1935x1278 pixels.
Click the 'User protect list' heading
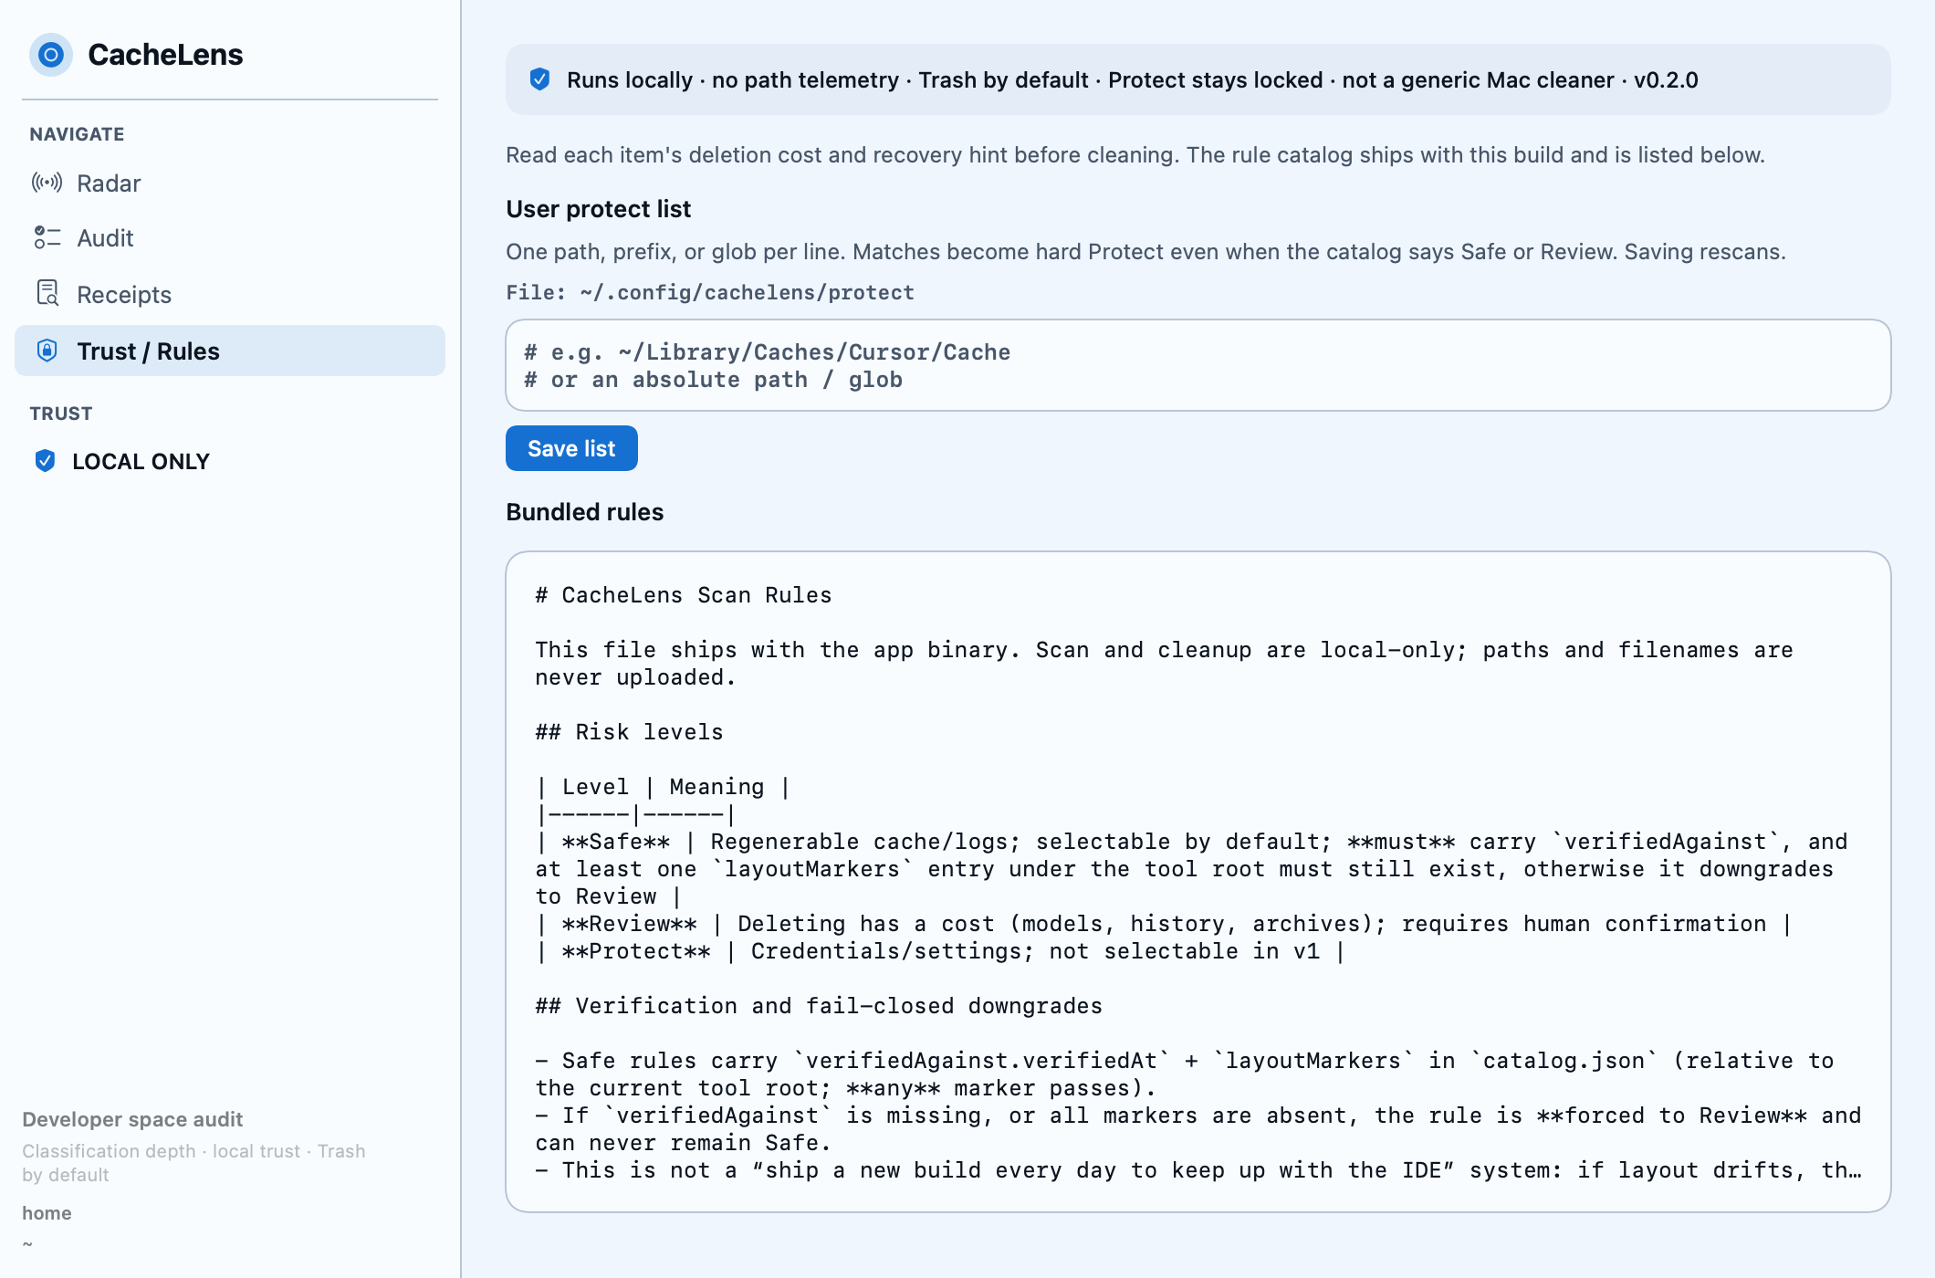coord(599,209)
